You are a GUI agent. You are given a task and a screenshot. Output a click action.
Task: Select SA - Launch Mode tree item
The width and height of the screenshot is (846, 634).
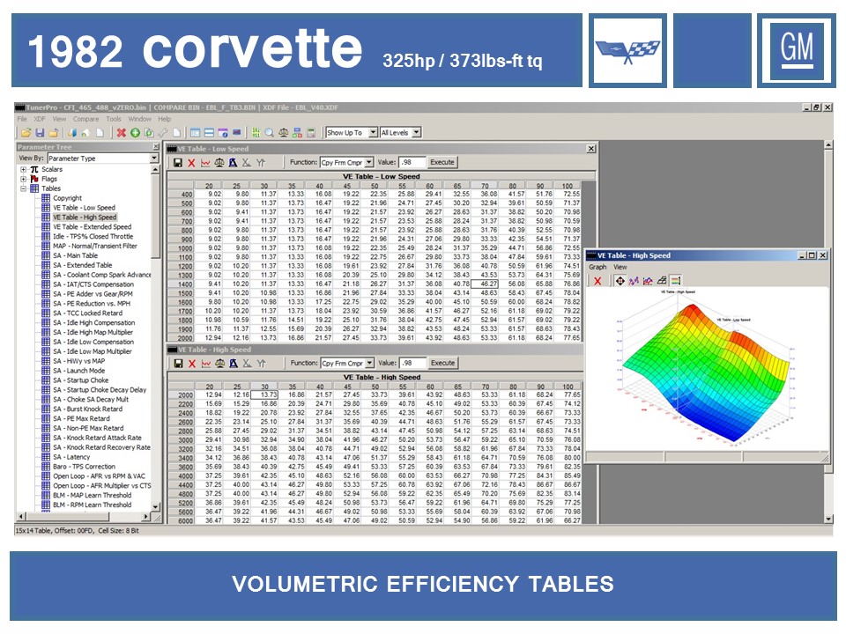point(78,371)
